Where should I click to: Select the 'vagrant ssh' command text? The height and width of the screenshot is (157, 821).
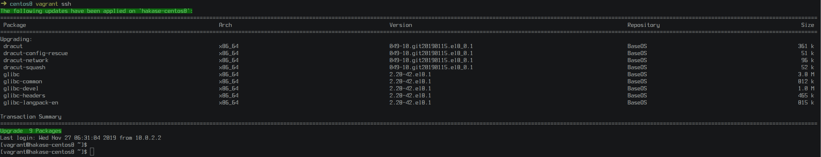[x=53, y=4]
